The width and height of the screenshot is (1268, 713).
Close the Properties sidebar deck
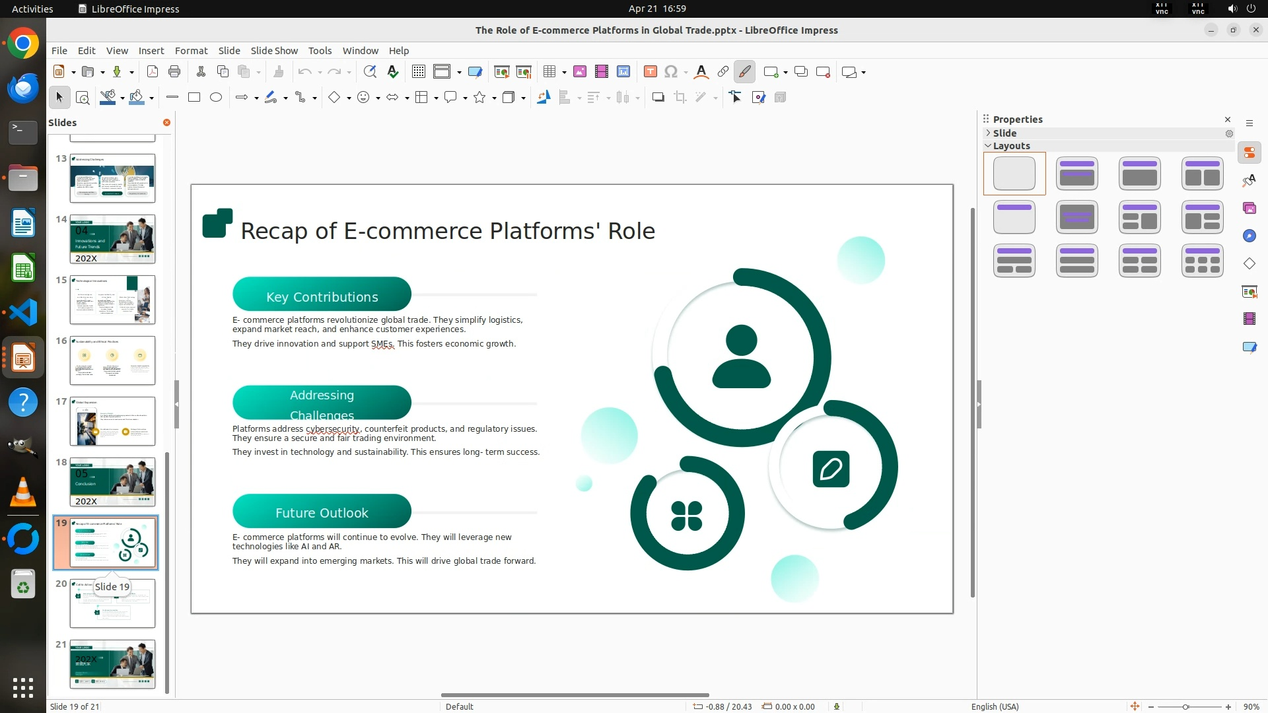[1227, 119]
